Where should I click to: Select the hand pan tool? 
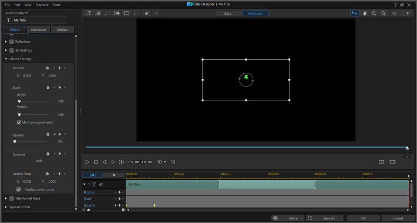[365, 13]
